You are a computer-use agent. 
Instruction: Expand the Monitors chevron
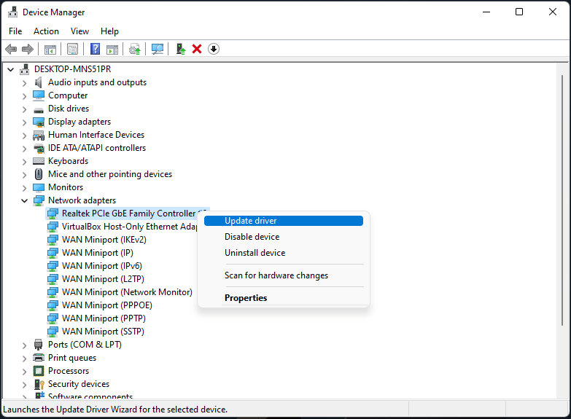[24, 188]
